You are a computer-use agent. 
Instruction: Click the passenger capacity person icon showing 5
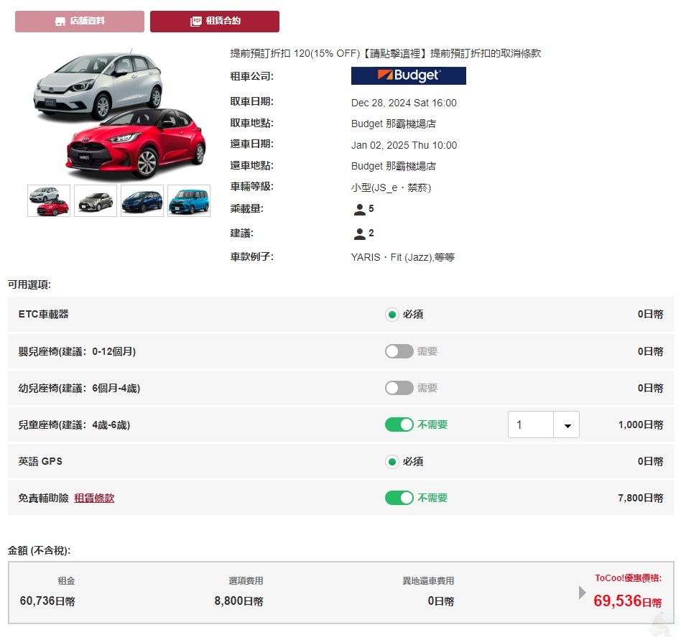pos(360,210)
